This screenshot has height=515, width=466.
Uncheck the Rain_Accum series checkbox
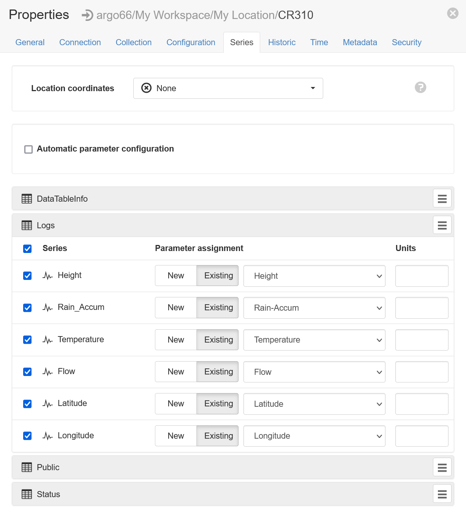coord(27,308)
